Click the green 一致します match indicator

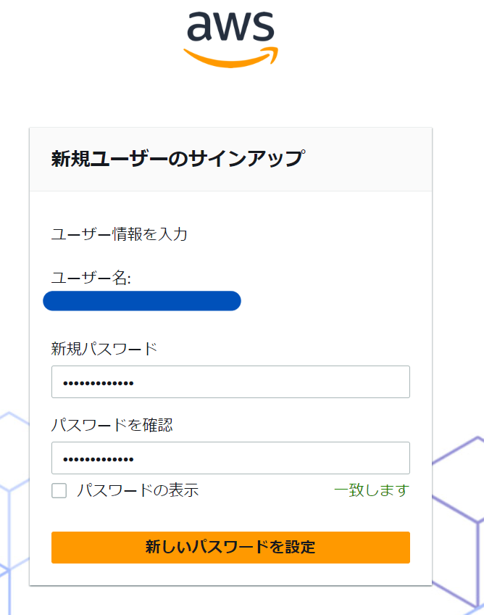(372, 490)
